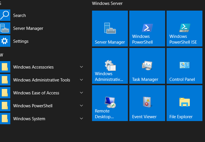Screen dimensions: 205x142
Task: Launch the Event Viewer tile
Action: tap(147, 103)
